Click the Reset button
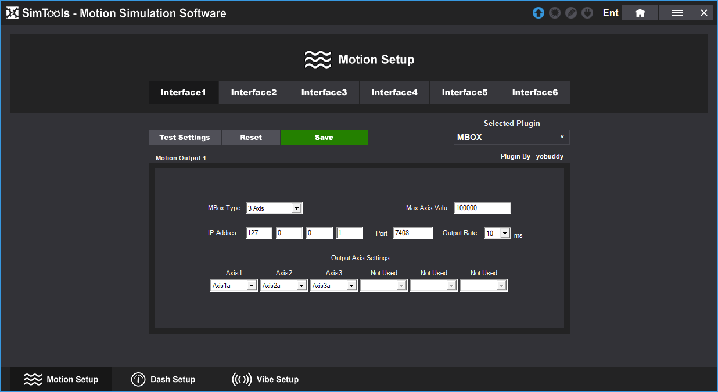Image resolution: width=718 pixels, height=392 pixels. pos(251,137)
